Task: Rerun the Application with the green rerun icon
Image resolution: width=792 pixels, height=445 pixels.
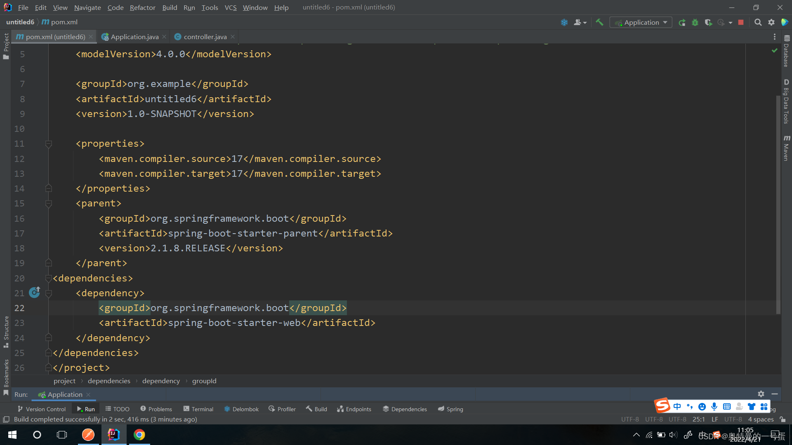Action: pyautogui.click(x=682, y=22)
